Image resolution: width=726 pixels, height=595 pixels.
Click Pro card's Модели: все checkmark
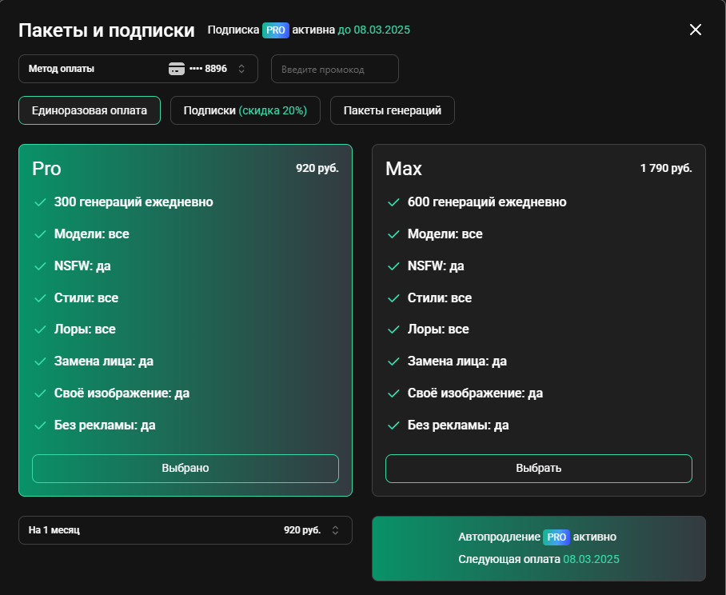pyautogui.click(x=40, y=234)
